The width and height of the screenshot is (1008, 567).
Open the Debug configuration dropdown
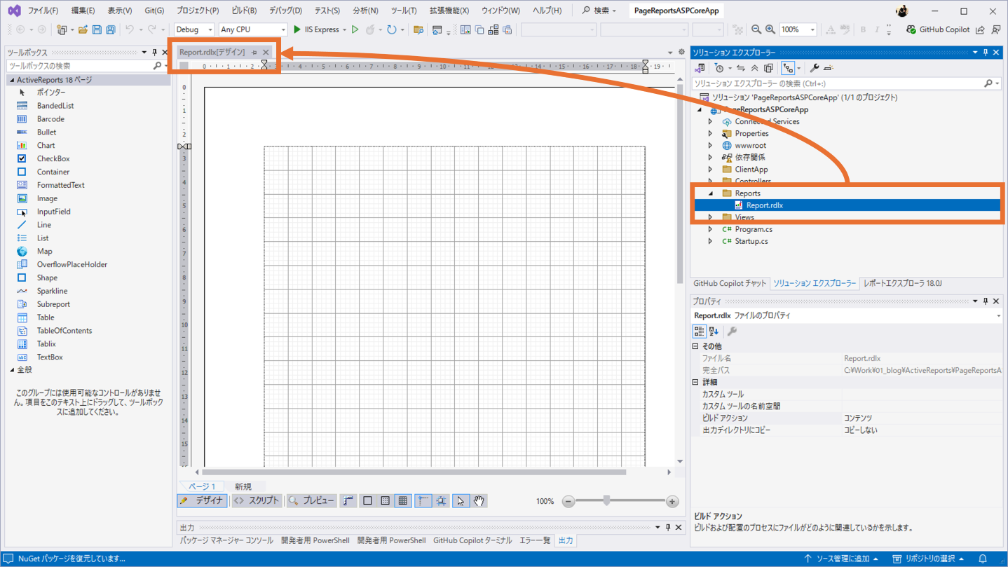click(x=194, y=29)
